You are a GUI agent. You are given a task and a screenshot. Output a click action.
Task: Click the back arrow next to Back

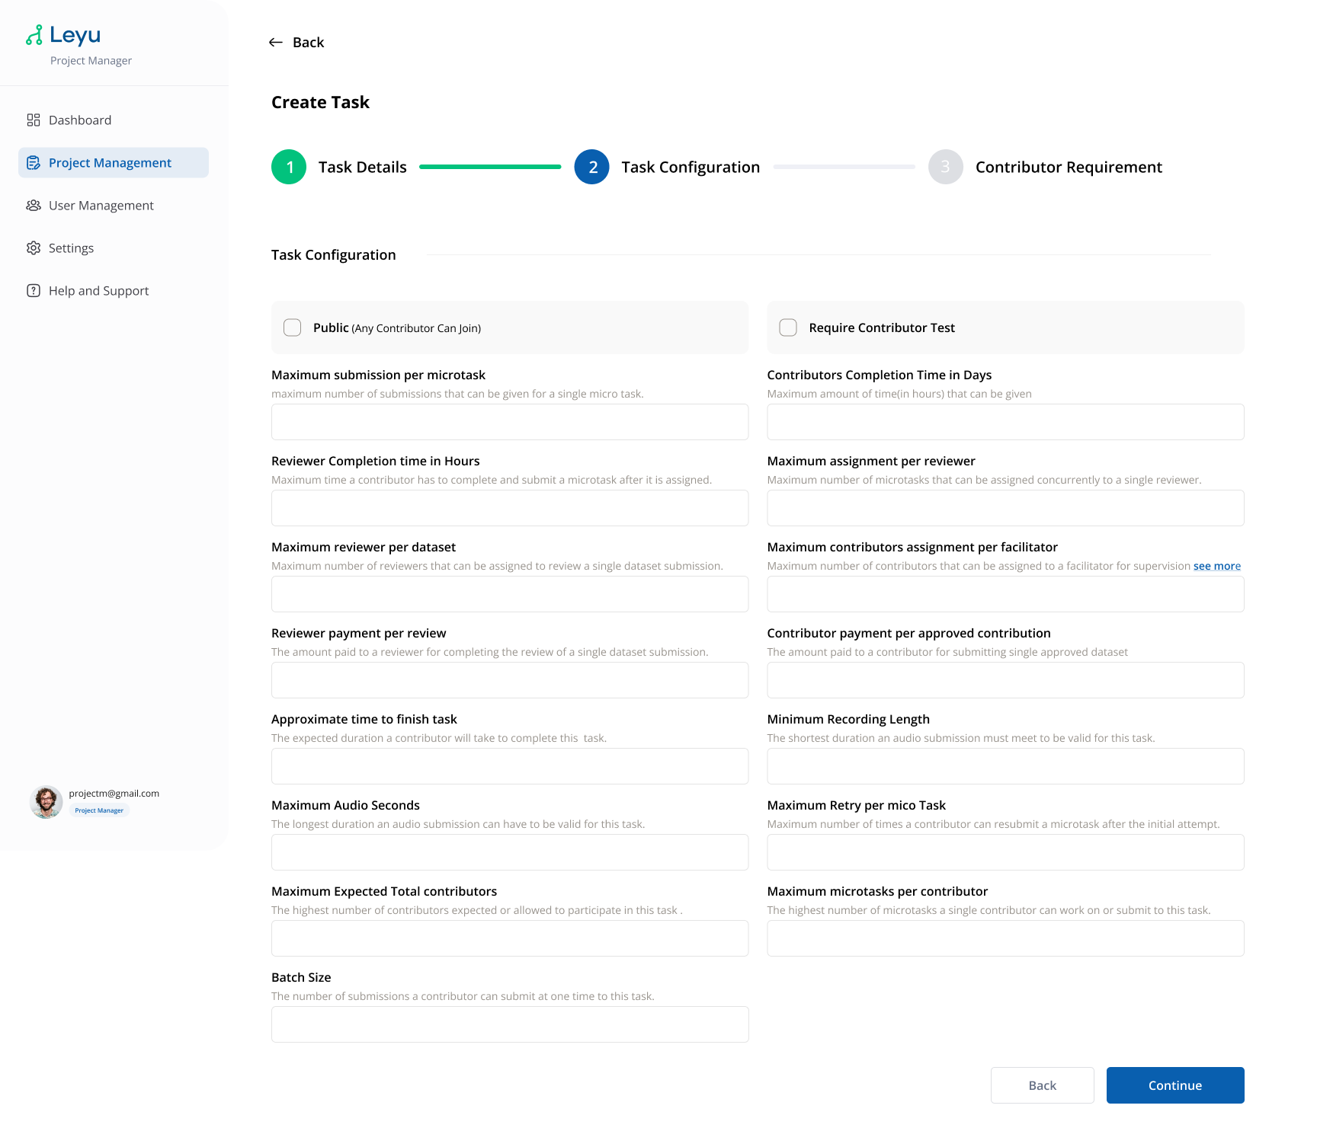coord(275,42)
